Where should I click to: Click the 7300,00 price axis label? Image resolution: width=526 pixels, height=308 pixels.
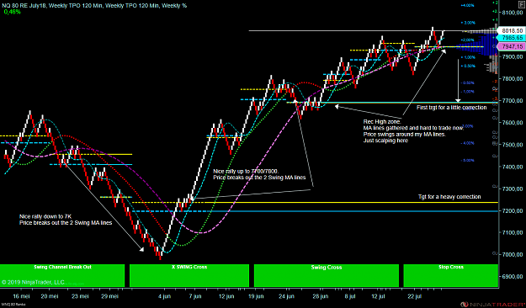(513, 189)
